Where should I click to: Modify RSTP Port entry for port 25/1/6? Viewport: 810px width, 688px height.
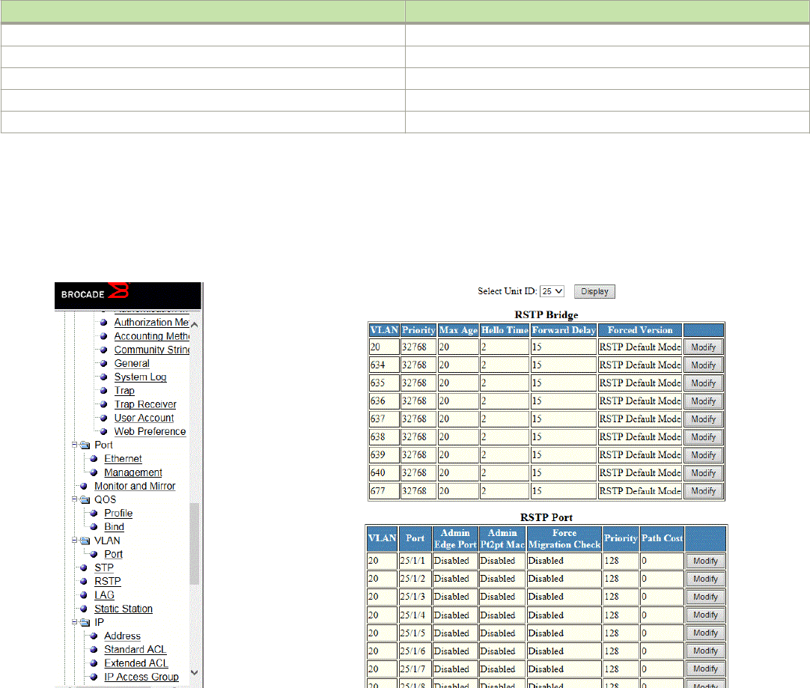(706, 651)
